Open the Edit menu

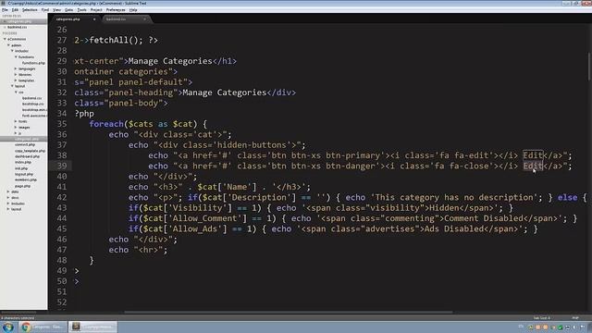click(x=15, y=10)
